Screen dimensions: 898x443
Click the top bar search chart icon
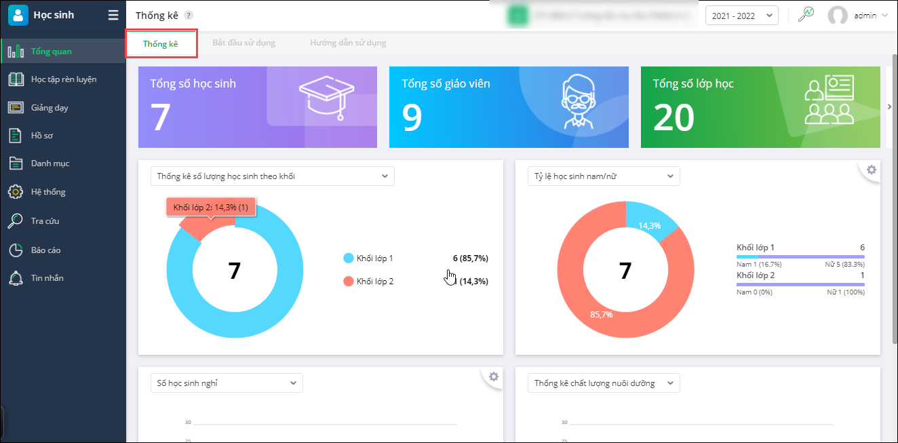click(806, 14)
